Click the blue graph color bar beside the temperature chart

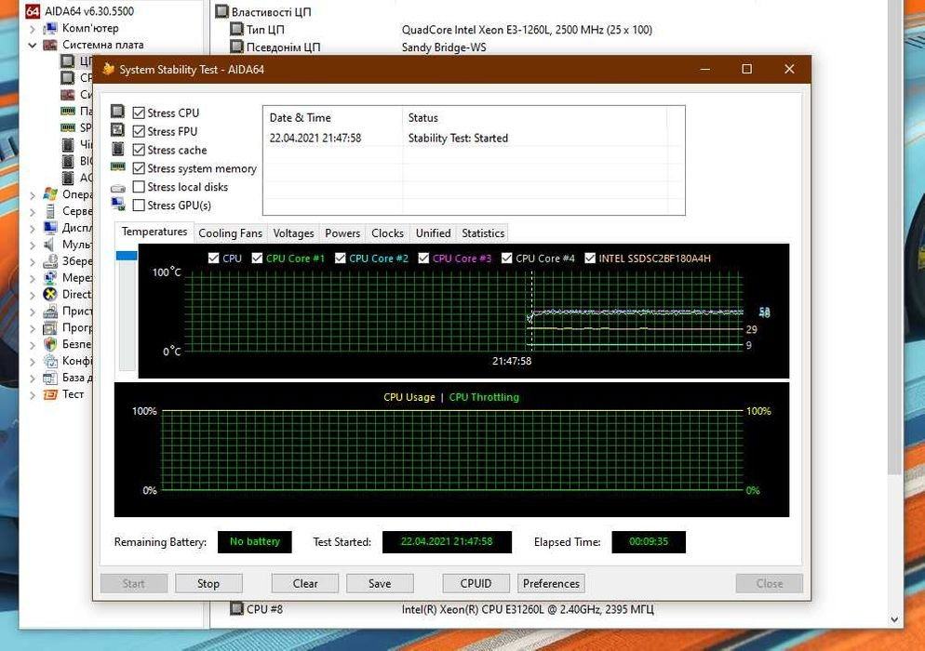coord(127,256)
